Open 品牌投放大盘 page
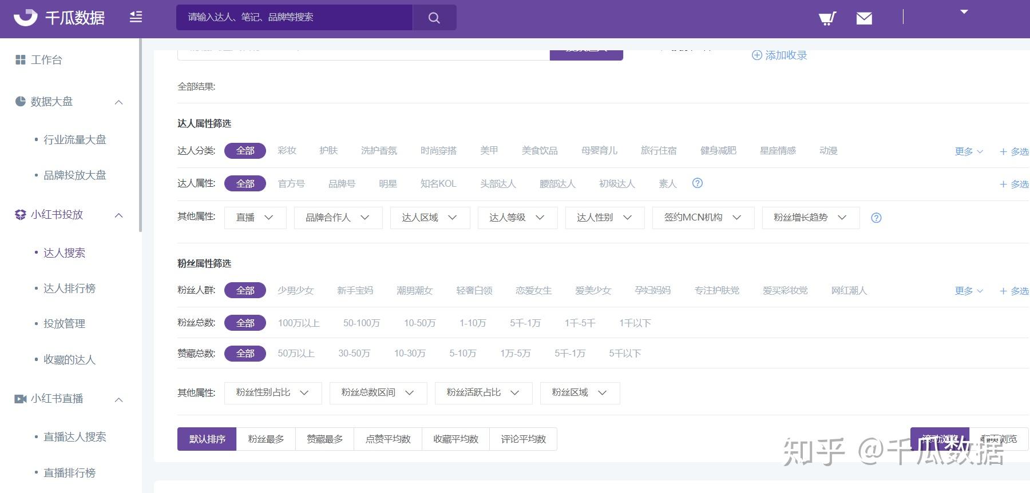This screenshot has width=1030, height=493. tap(75, 175)
